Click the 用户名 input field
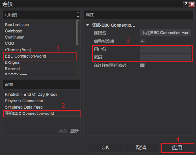The width and height of the screenshot is (196, 155). [165, 49]
